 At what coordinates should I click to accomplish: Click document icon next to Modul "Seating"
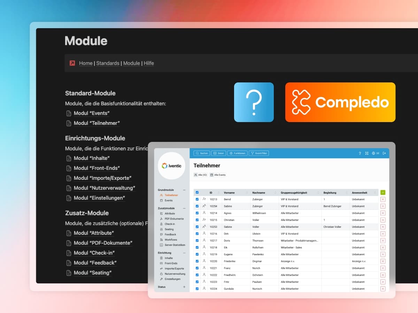69,273
